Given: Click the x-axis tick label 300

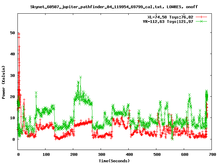Looking at the screenshot, I should tap(102, 154).
